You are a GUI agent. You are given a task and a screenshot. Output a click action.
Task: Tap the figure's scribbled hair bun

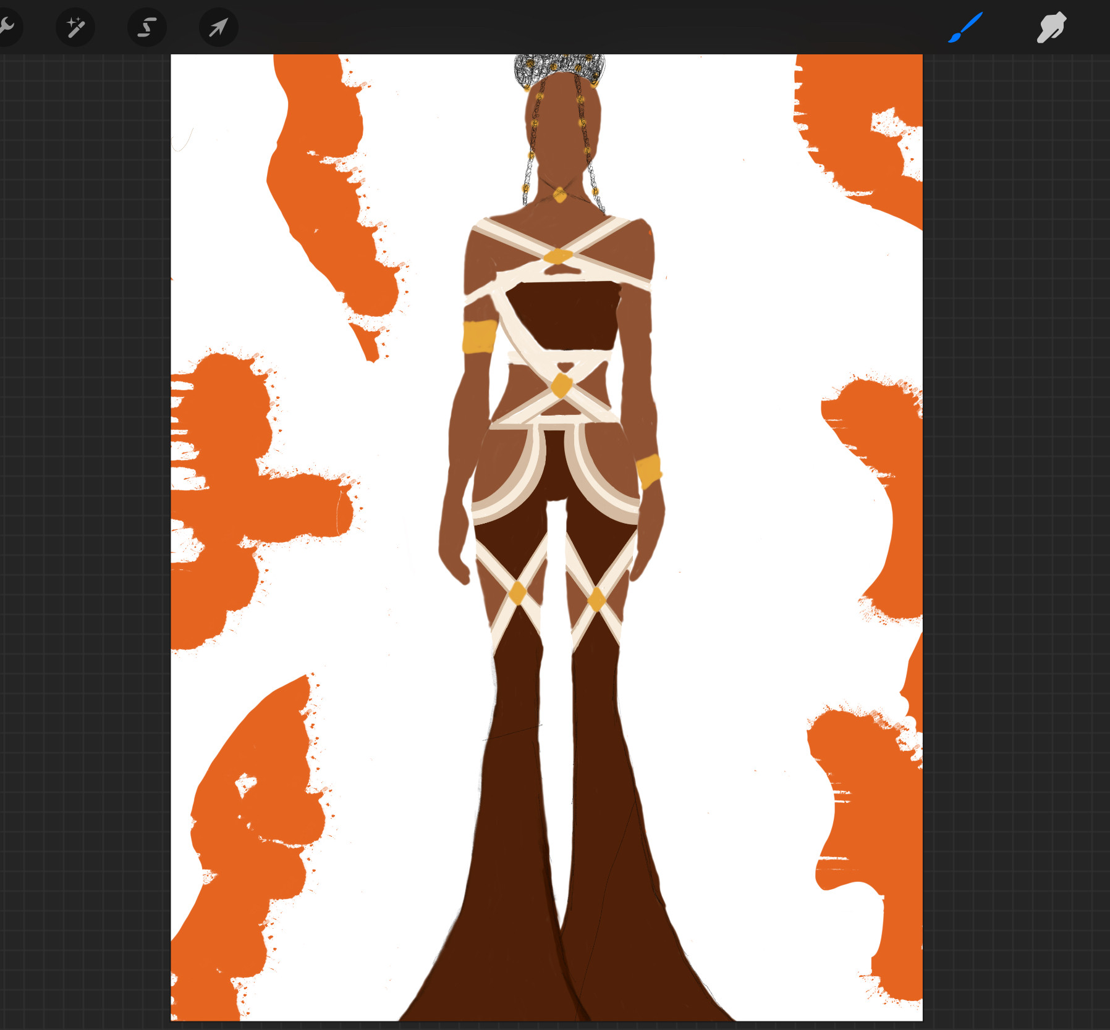click(x=559, y=65)
